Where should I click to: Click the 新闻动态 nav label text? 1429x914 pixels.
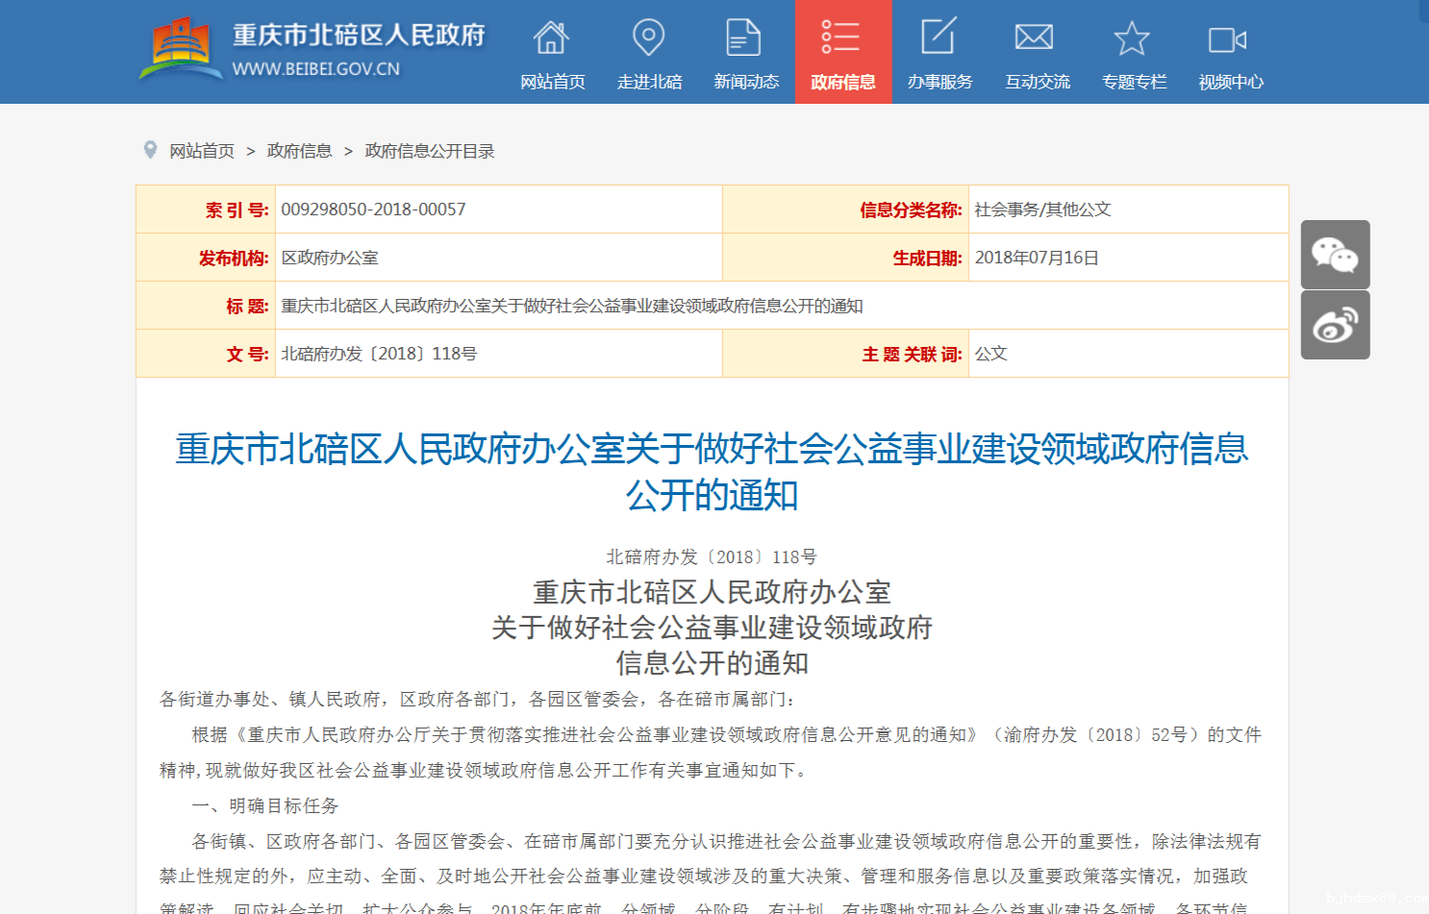[x=745, y=82]
